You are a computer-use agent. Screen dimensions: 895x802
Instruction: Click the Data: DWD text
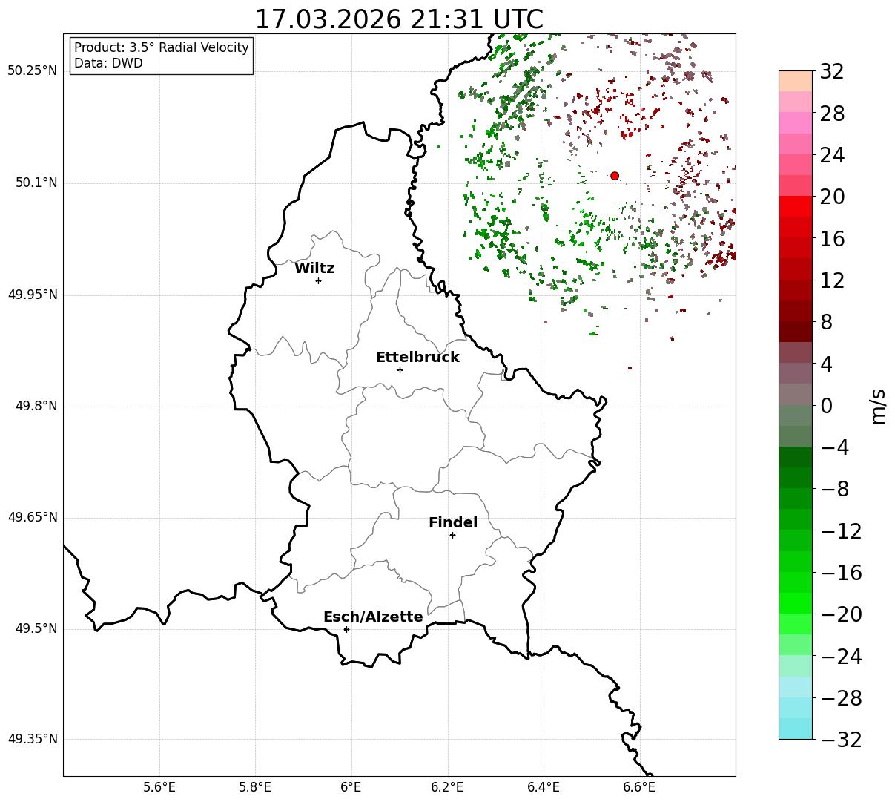click(108, 64)
